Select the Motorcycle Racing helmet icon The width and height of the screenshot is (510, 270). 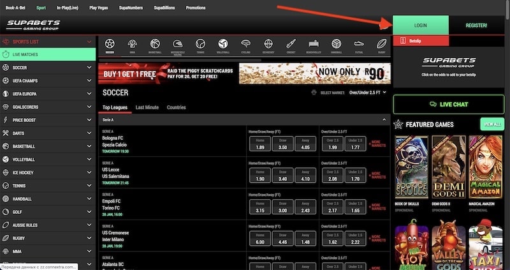tap(178, 43)
